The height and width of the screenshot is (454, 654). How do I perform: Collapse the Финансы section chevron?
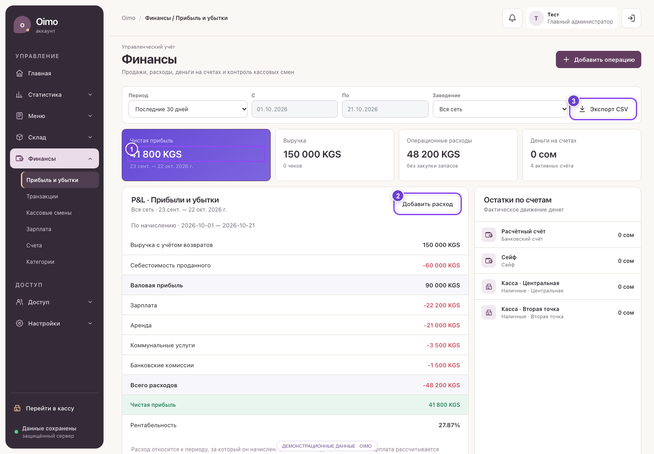coord(90,158)
